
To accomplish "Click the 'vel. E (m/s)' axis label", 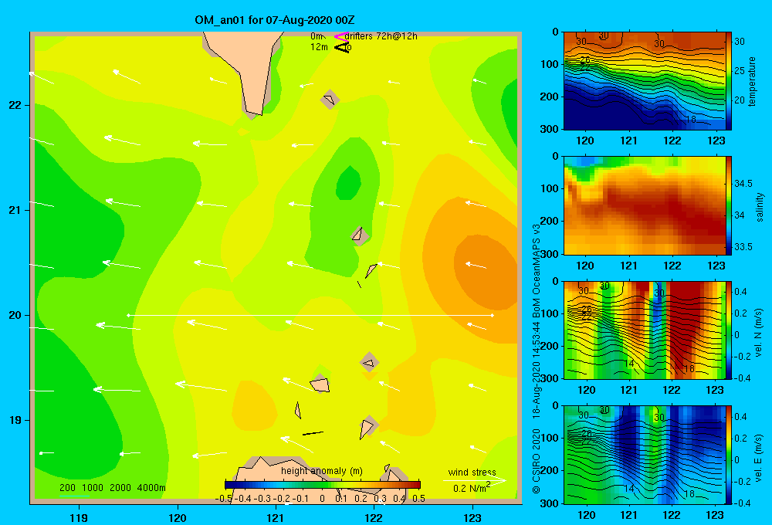I will click(758, 457).
